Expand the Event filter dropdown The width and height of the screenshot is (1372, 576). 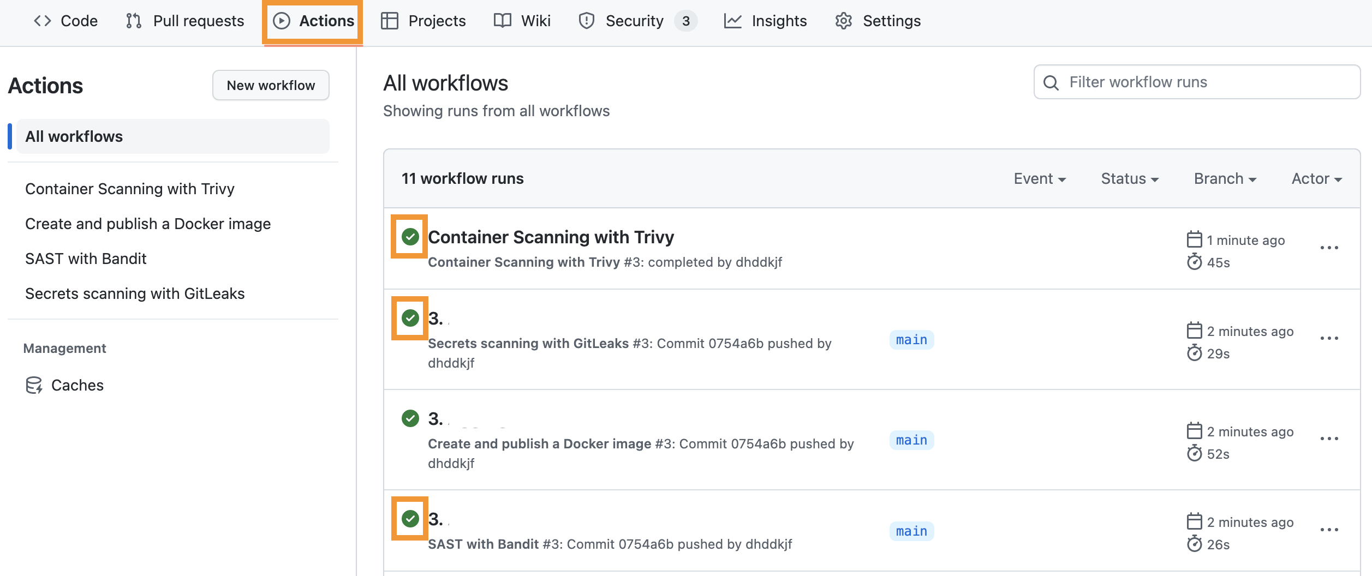click(1040, 179)
